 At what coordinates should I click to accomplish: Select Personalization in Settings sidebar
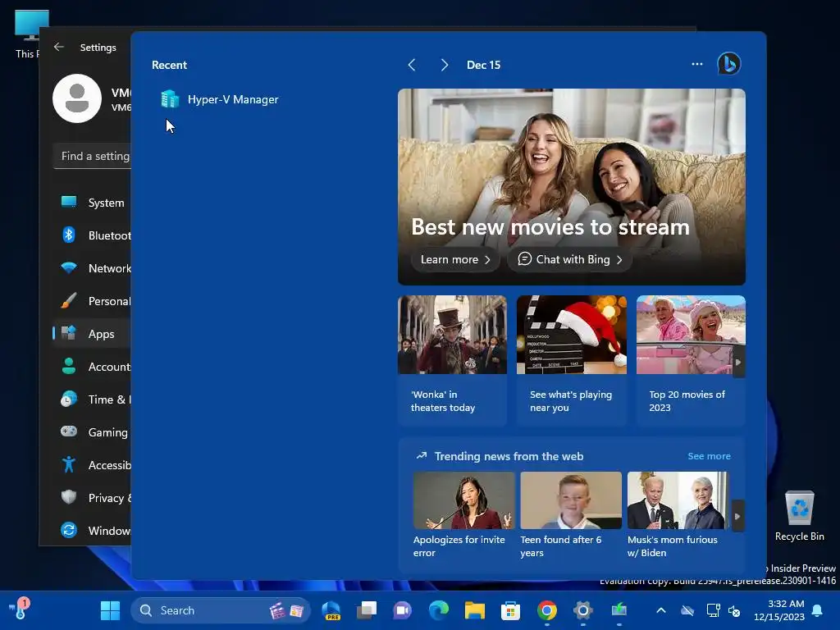[92, 300]
